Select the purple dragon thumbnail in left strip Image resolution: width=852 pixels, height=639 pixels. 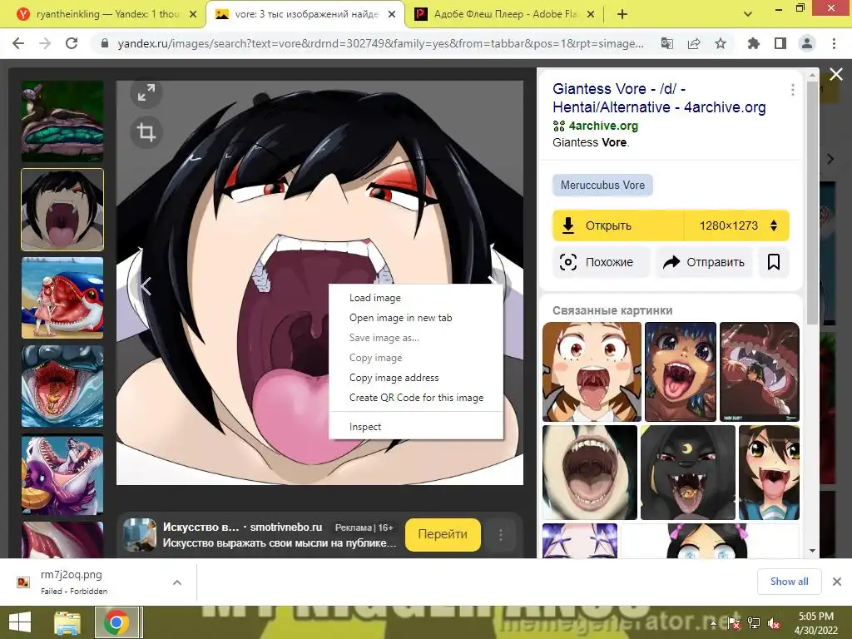62,474
